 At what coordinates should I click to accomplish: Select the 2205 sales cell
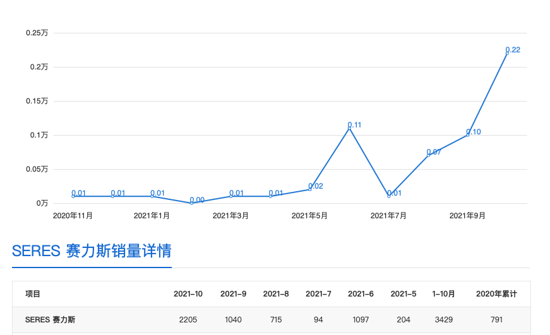[x=188, y=320]
